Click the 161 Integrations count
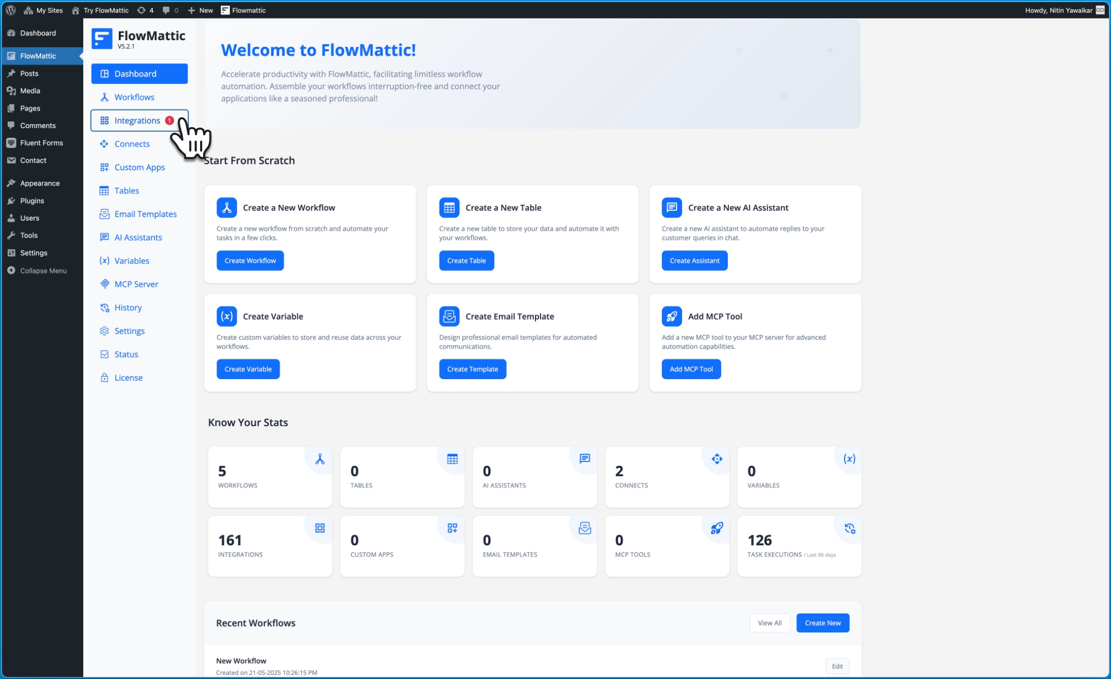1111x679 pixels. click(230, 540)
